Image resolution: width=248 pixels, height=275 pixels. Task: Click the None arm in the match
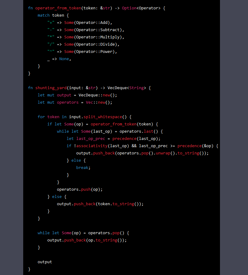coord(64,59)
